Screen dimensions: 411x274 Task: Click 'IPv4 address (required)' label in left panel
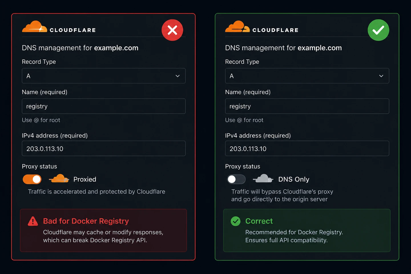(55, 136)
